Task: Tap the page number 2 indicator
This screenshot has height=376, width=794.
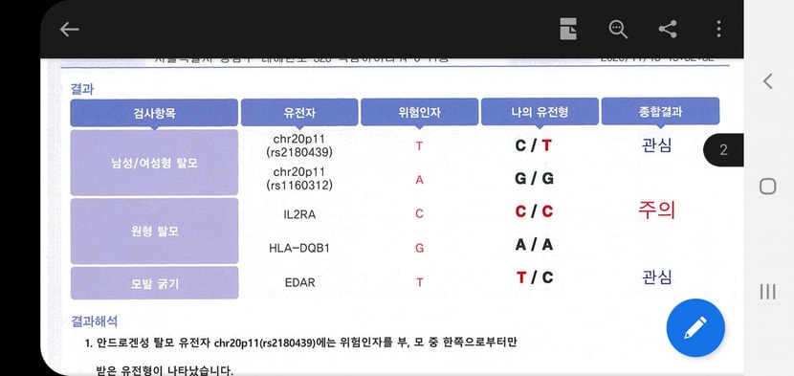Action: (723, 150)
